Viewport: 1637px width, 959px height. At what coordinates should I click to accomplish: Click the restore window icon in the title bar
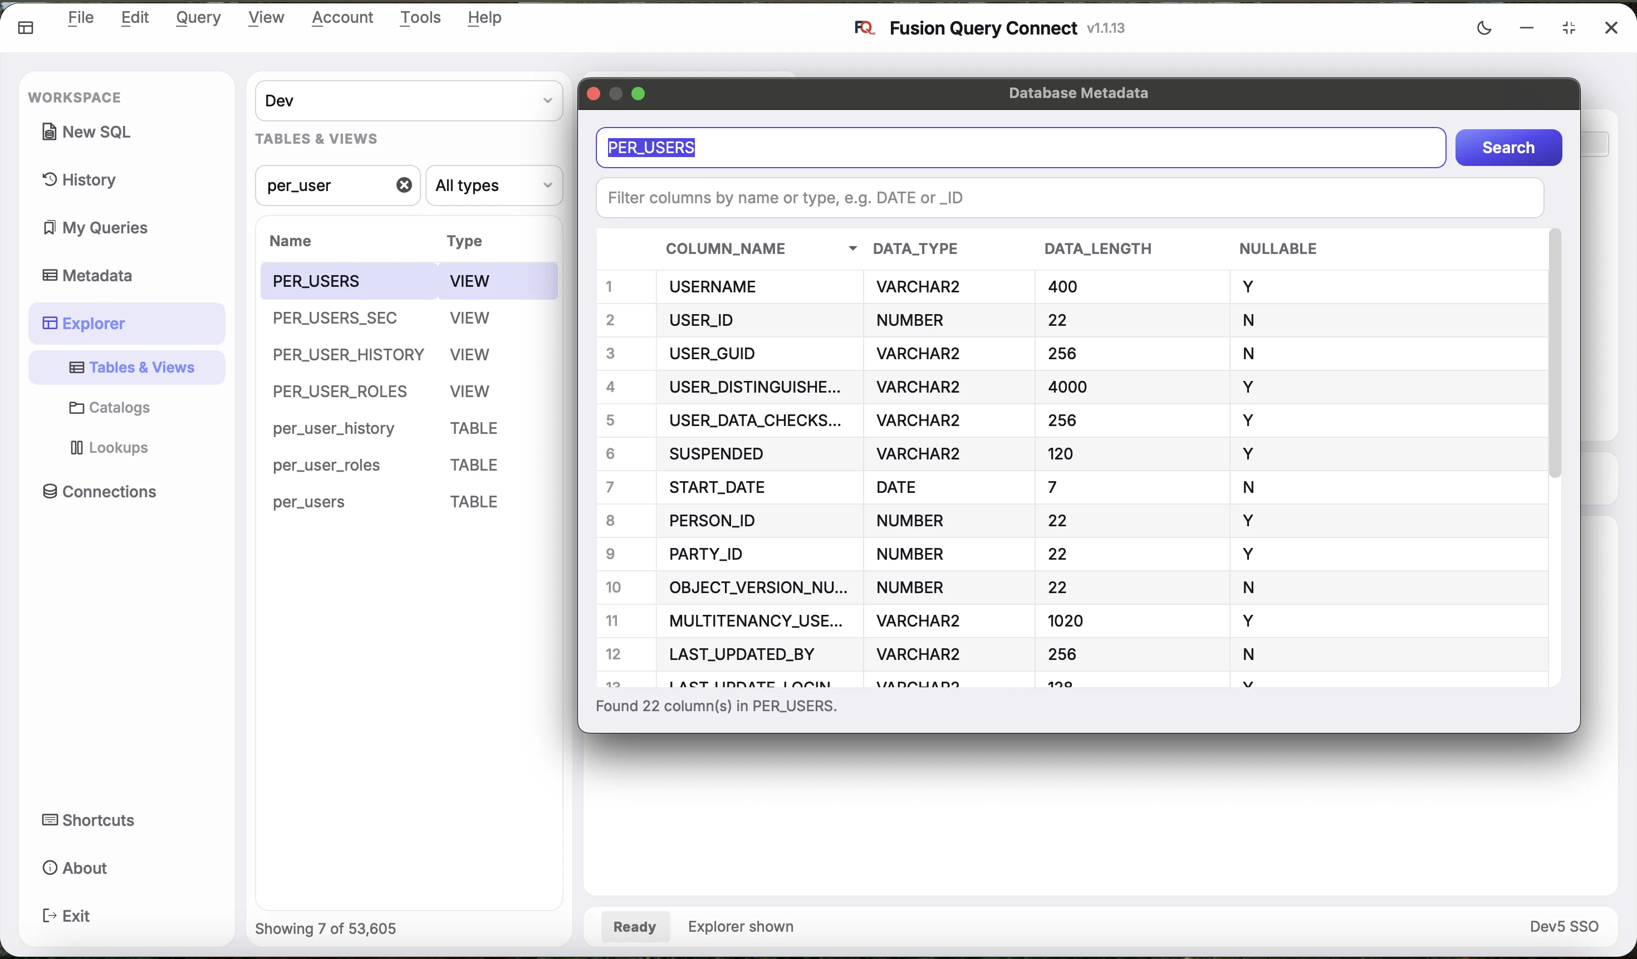coord(1569,28)
